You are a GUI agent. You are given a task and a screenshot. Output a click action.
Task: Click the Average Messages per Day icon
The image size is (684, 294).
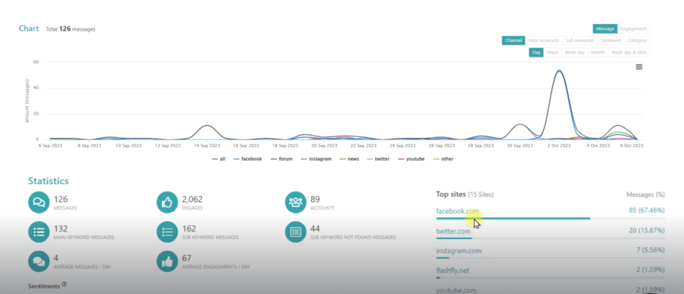pos(39,261)
